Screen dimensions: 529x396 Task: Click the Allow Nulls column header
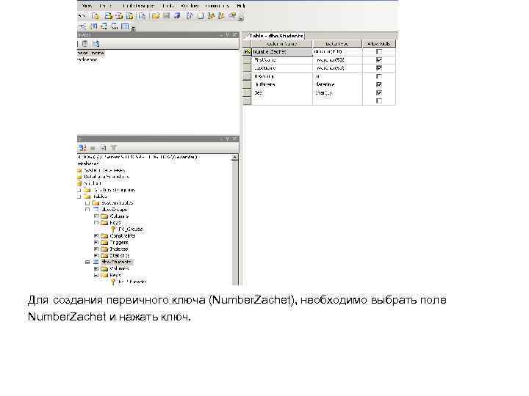(x=378, y=44)
